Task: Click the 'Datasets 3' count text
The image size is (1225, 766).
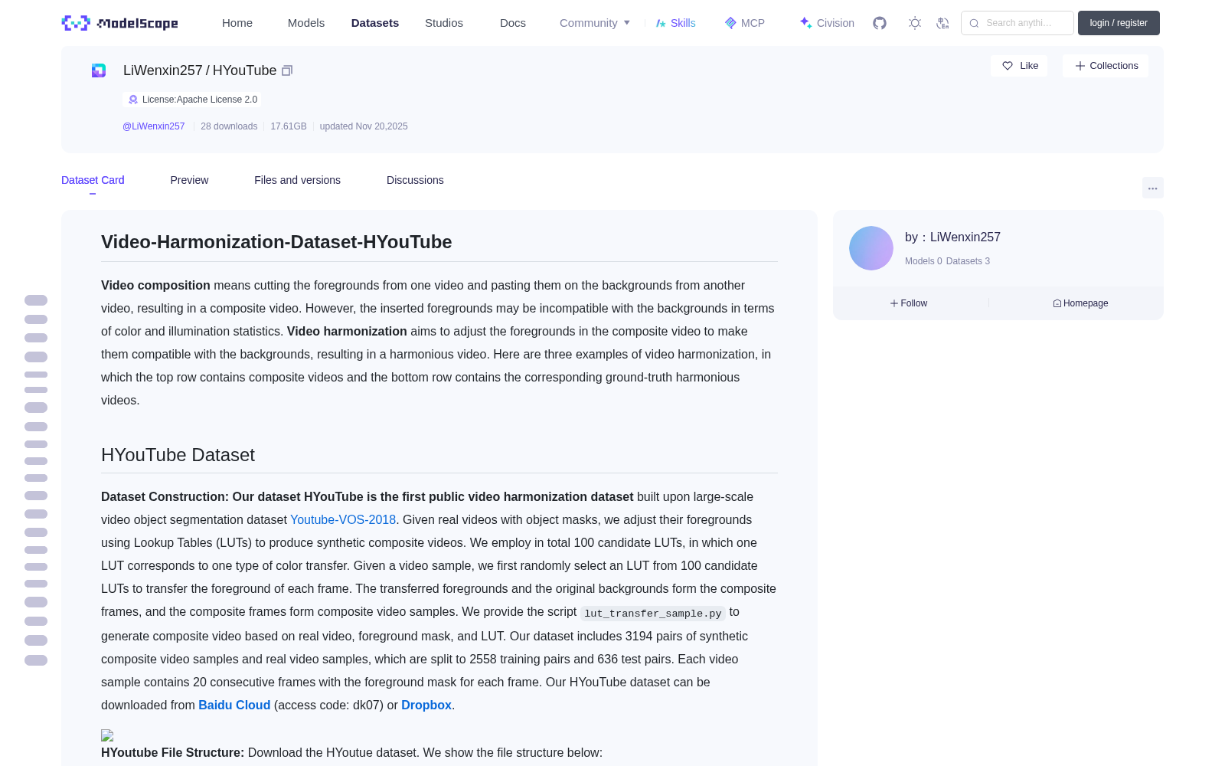Action: pos(968,261)
